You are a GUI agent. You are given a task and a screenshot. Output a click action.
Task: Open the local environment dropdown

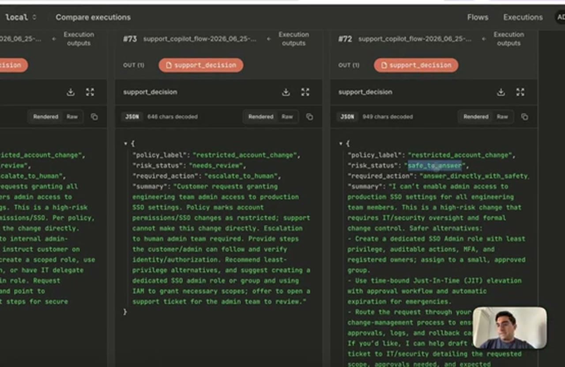coord(20,17)
